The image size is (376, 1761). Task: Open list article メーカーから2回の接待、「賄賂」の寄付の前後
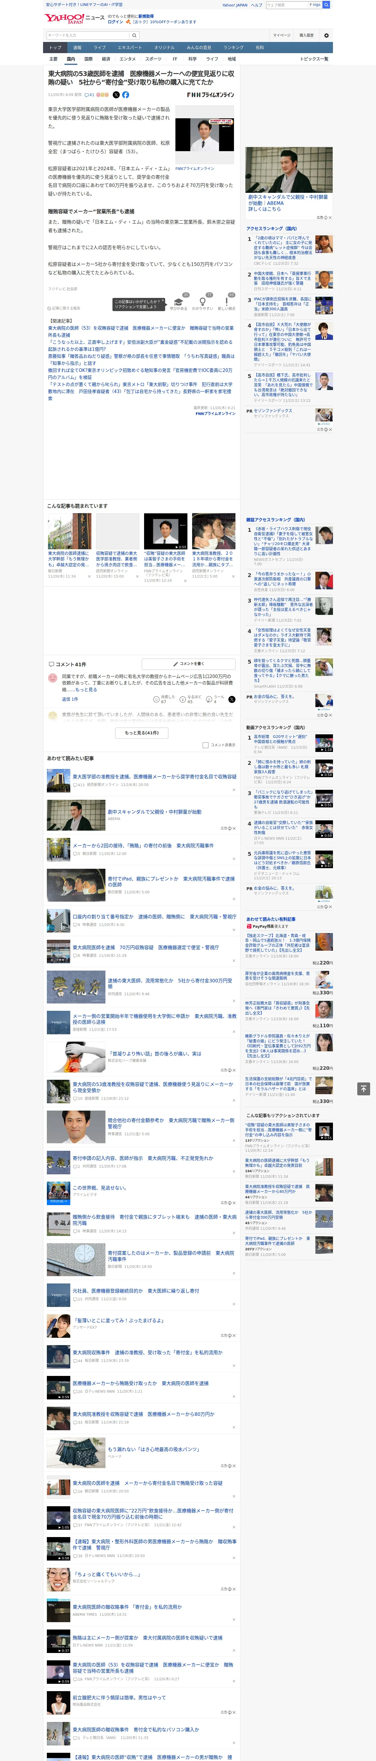(143, 846)
